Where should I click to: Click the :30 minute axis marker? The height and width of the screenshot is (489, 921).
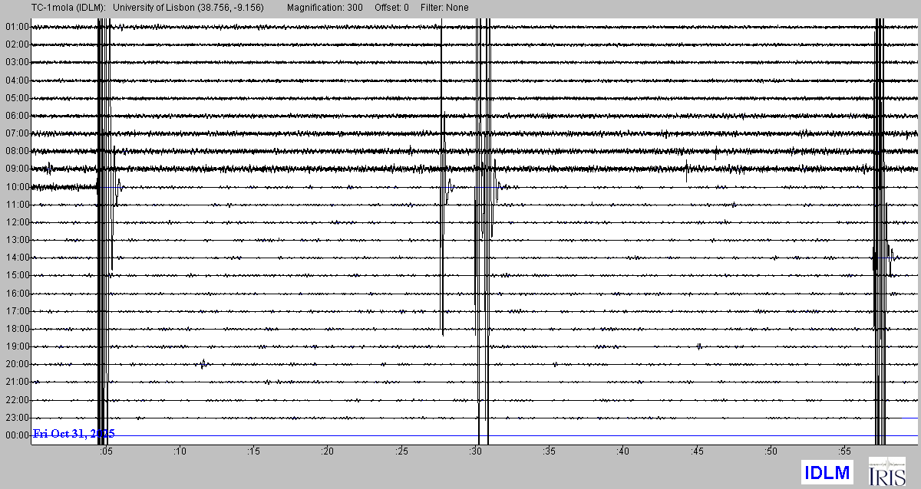[475, 451]
